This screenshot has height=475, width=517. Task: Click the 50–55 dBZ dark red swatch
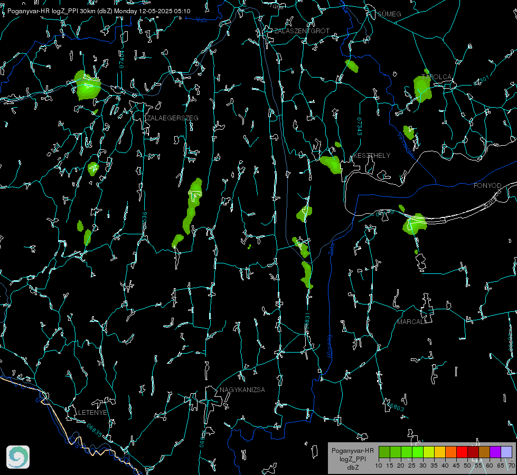point(474,452)
